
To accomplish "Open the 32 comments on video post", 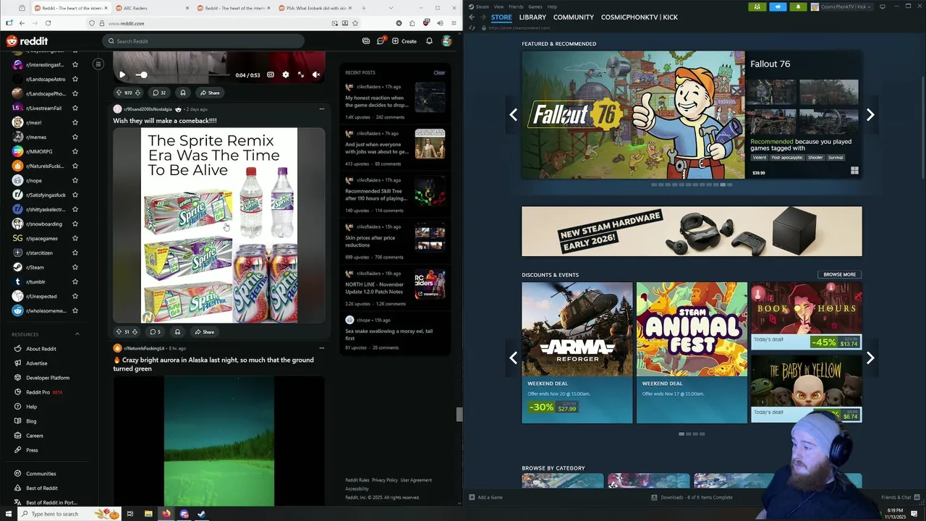I will 158,93.
